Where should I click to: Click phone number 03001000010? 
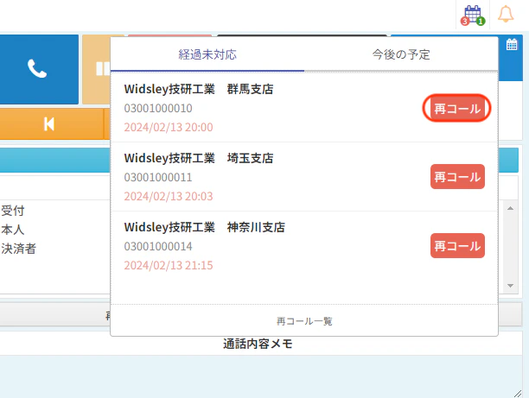pos(158,108)
